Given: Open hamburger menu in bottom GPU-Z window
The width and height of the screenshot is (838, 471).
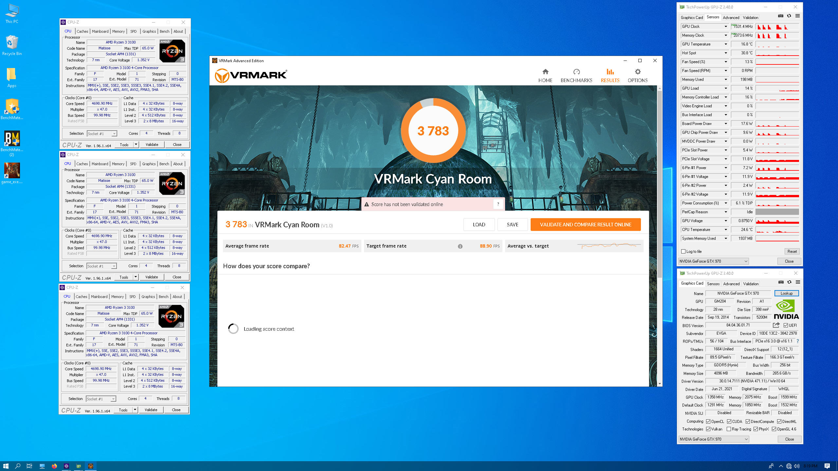Looking at the screenshot, I should 798,282.
